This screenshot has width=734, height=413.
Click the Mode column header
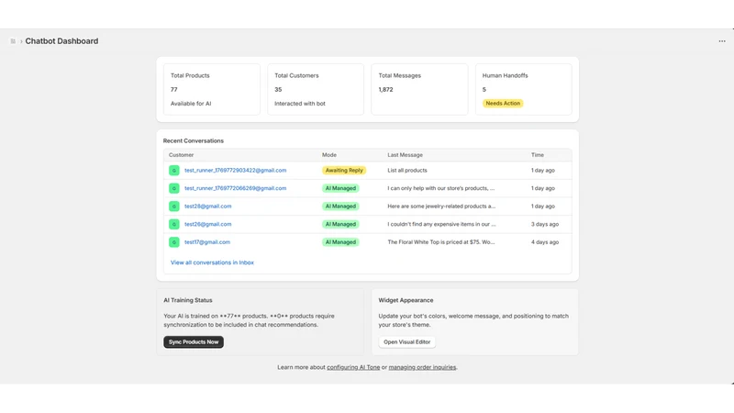coord(329,155)
